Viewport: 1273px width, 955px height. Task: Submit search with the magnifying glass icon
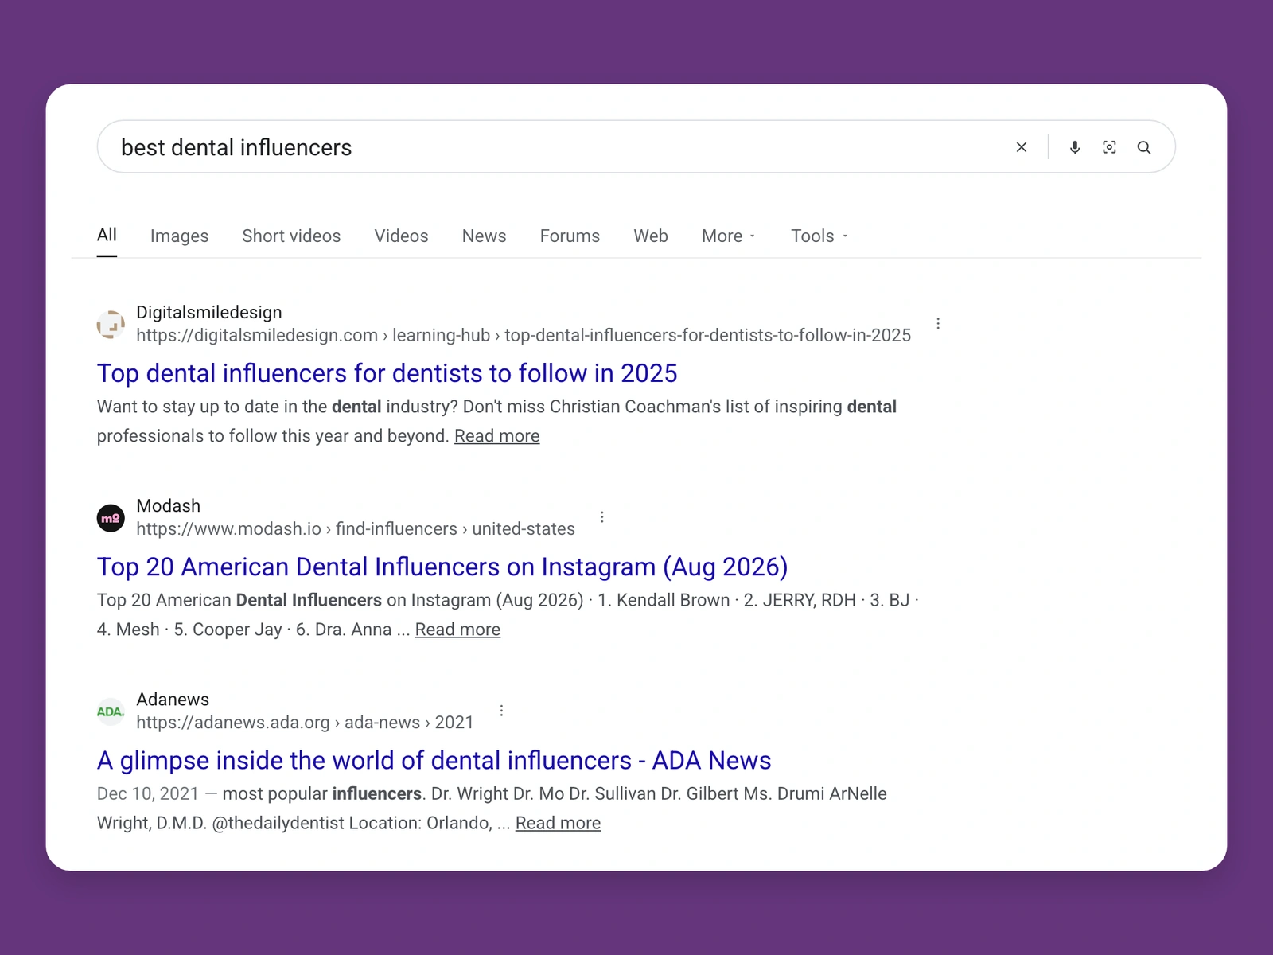(x=1144, y=147)
